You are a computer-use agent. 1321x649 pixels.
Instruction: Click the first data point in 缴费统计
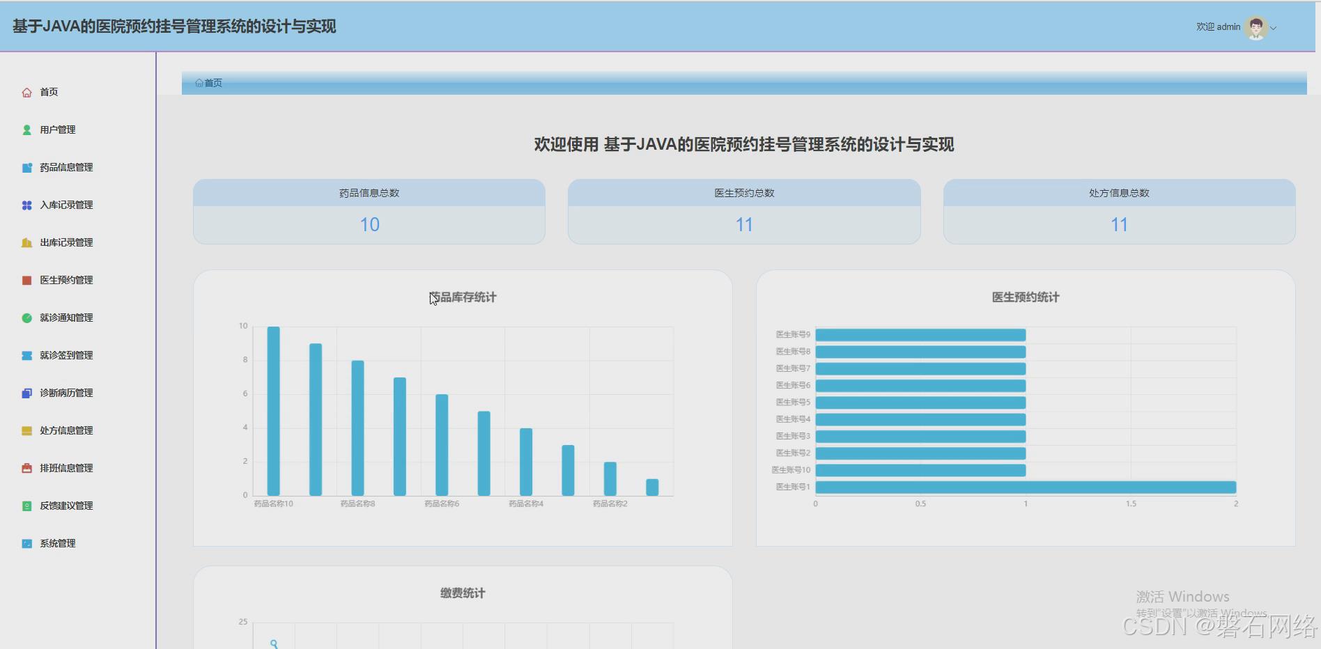coord(274,643)
